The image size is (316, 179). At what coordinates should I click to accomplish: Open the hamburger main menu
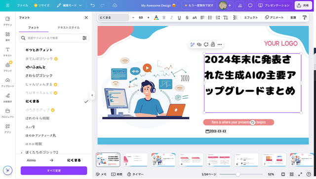8,5
